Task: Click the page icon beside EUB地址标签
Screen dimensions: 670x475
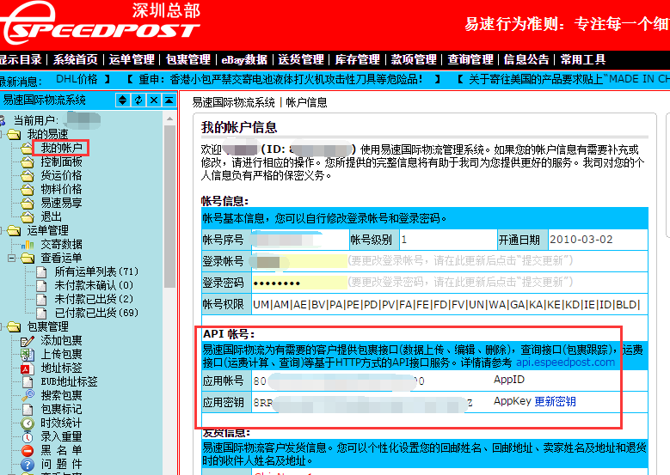Action: pos(28,381)
